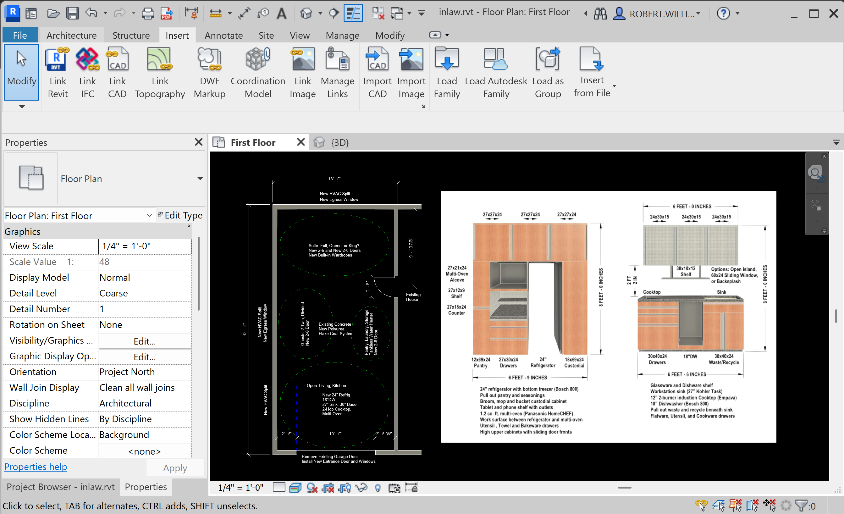Open the Properties help link
Viewport: 844px width, 514px height.
(36, 467)
